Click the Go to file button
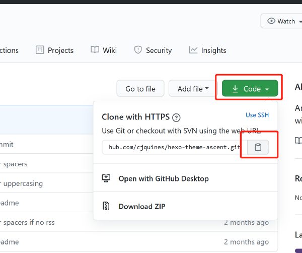Image resolution: width=302 pixels, height=253 pixels. [x=140, y=89]
